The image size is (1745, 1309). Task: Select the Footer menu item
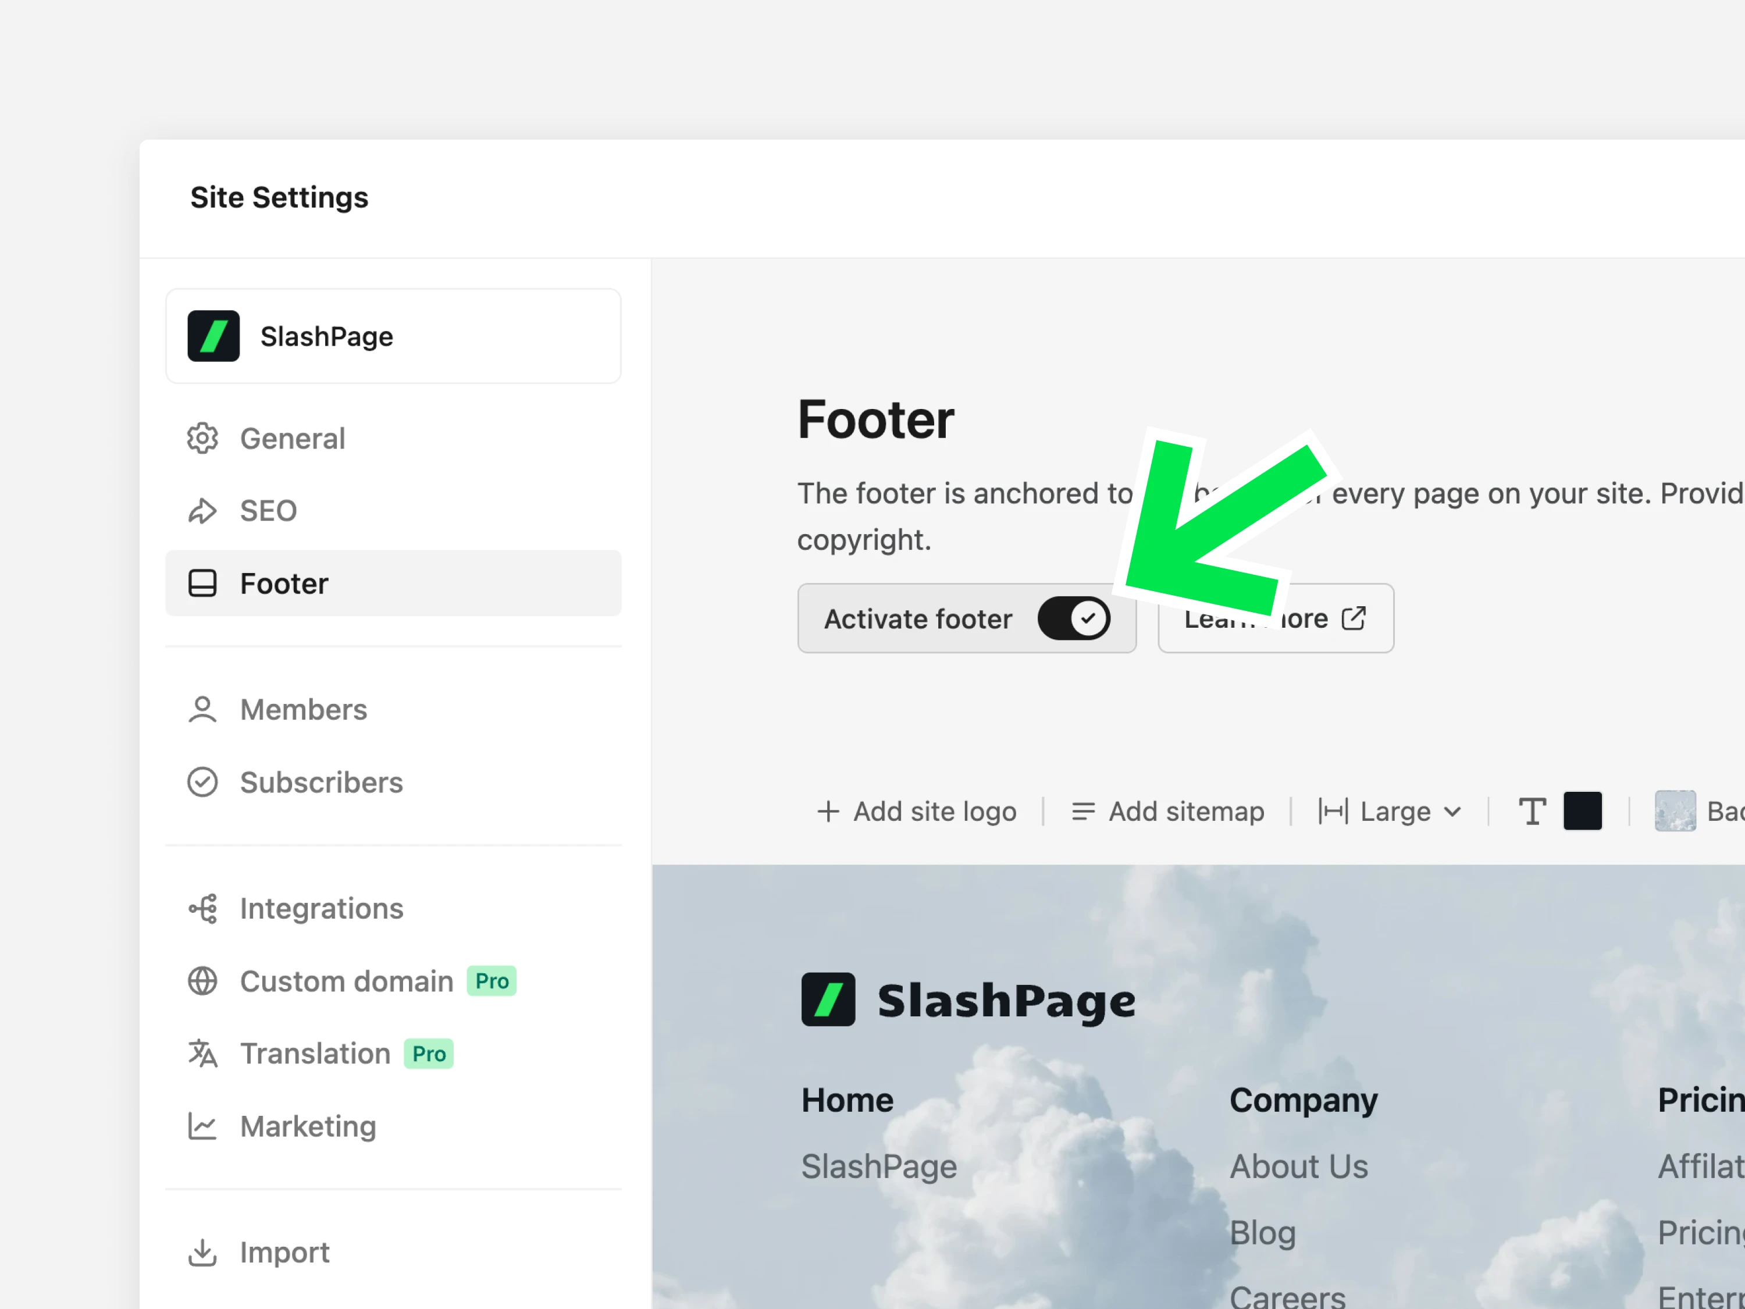pos(394,583)
